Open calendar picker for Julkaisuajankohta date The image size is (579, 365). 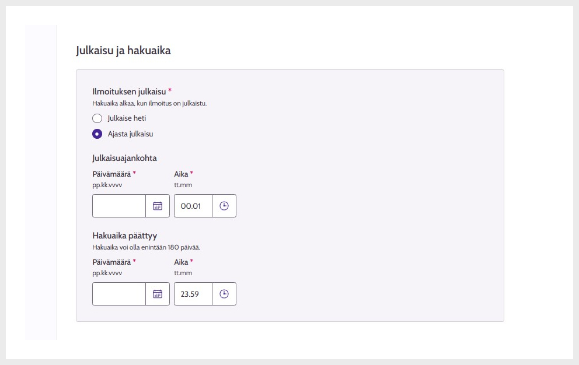158,206
